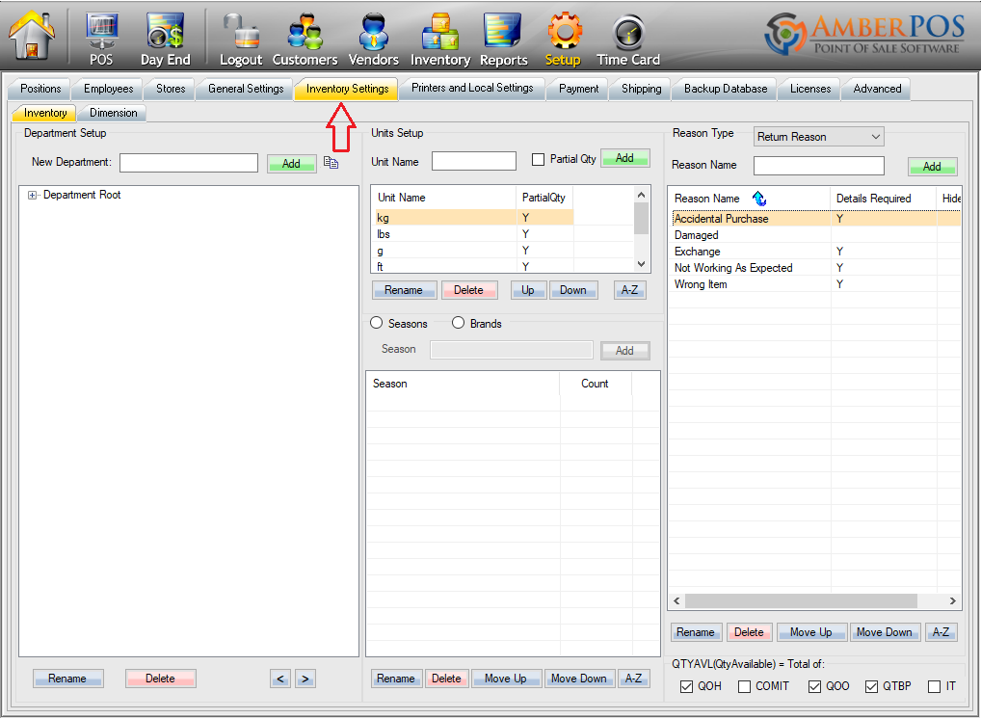The height and width of the screenshot is (719, 981).
Task: Select the Inventory sub-tab
Action: (45, 114)
